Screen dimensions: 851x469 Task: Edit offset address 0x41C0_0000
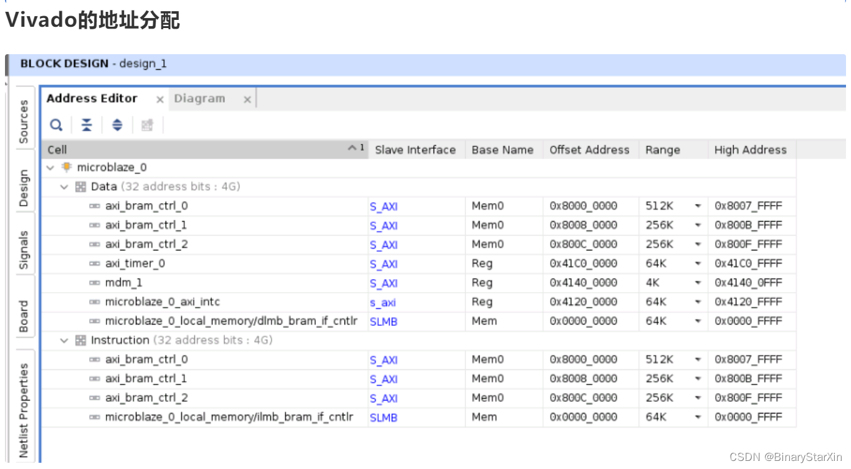(x=583, y=263)
